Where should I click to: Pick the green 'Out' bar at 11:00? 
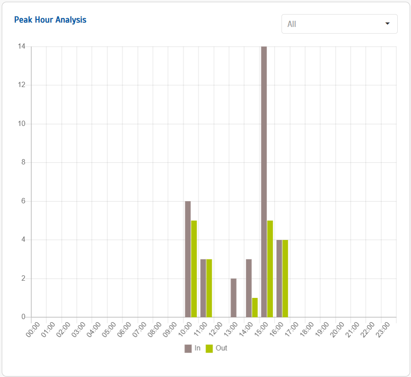(209, 288)
